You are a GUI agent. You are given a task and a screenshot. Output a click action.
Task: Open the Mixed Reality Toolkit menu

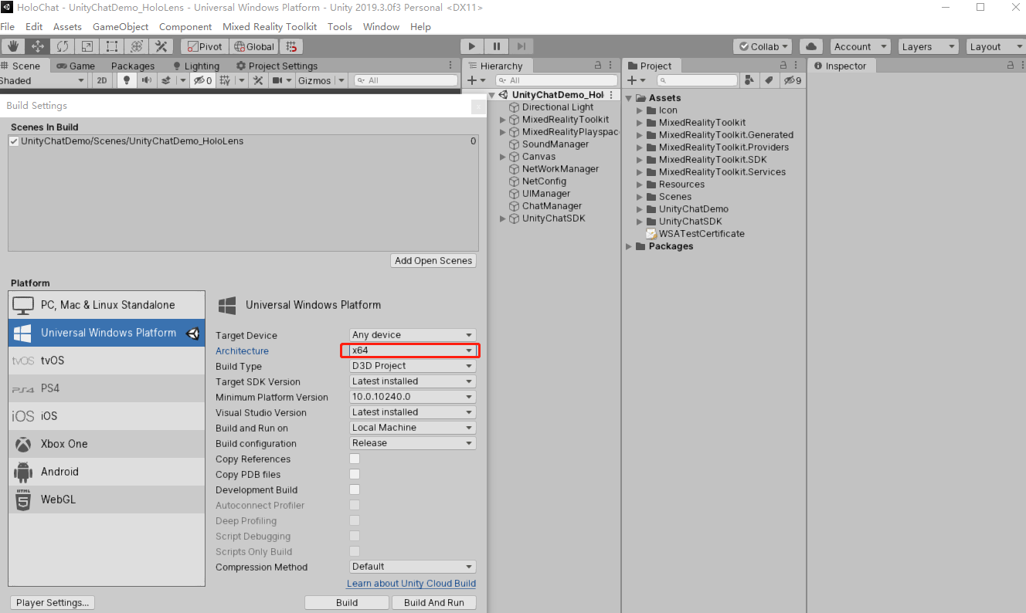pyautogui.click(x=269, y=26)
